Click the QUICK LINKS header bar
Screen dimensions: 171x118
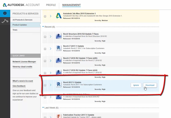click(x=25, y=56)
